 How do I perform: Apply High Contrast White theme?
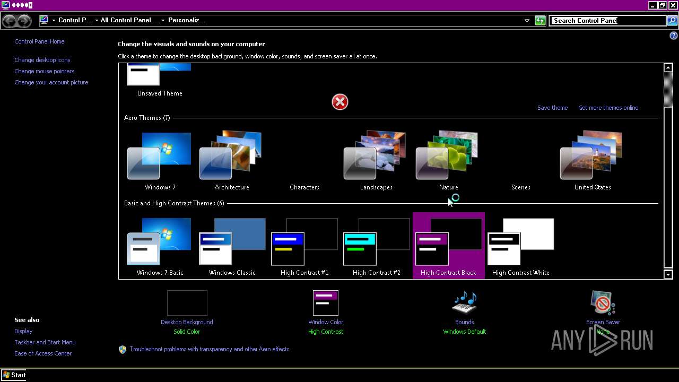[x=520, y=246]
